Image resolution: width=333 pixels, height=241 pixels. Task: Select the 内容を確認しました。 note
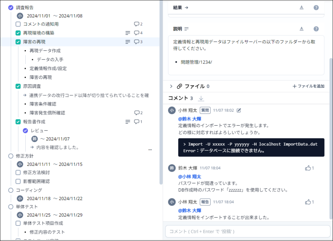(x=58, y=147)
